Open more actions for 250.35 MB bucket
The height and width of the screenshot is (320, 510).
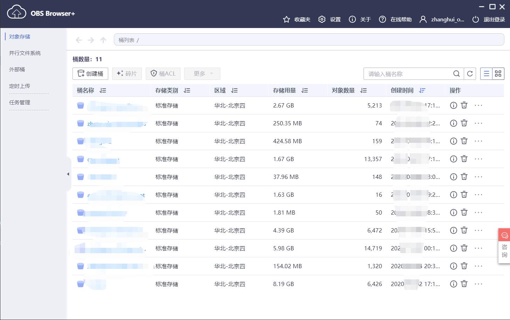[x=478, y=123]
